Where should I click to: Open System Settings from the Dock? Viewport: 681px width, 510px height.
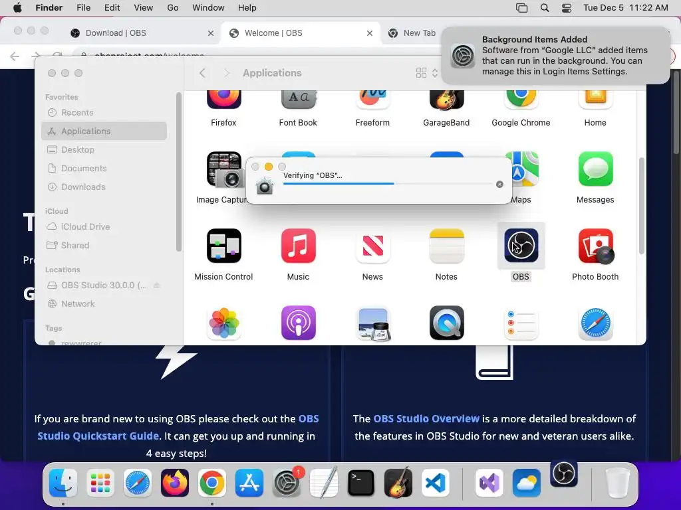(287, 483)
